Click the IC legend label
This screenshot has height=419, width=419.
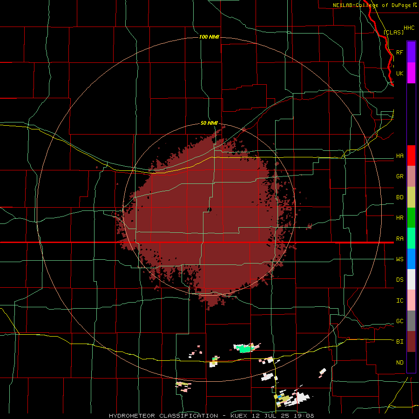(399, 301)
